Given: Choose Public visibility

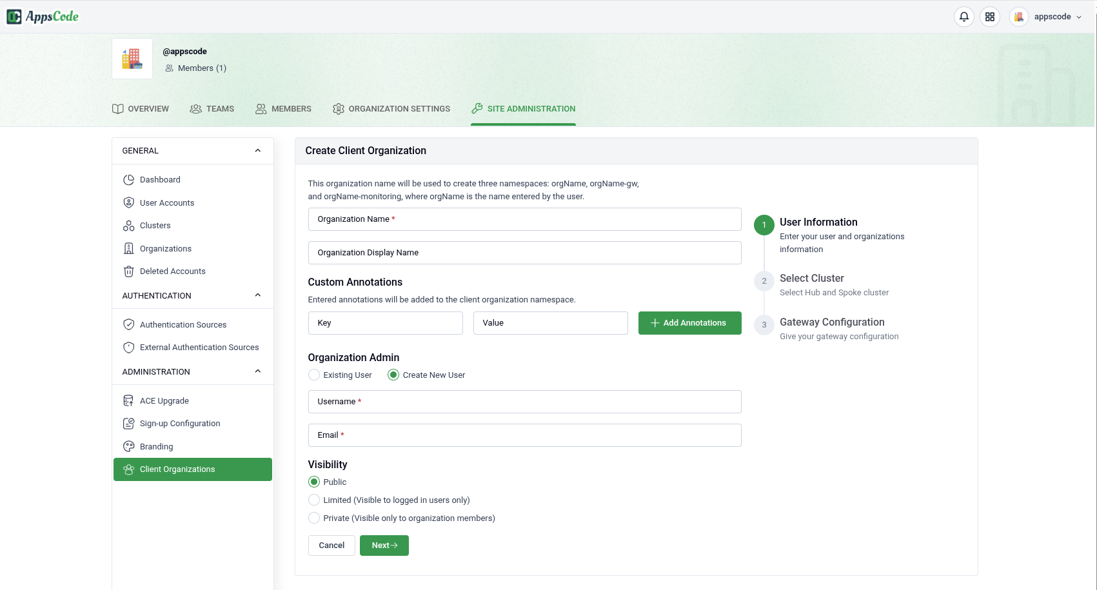Looking at the screenshot, I should [x=314, y=482].
